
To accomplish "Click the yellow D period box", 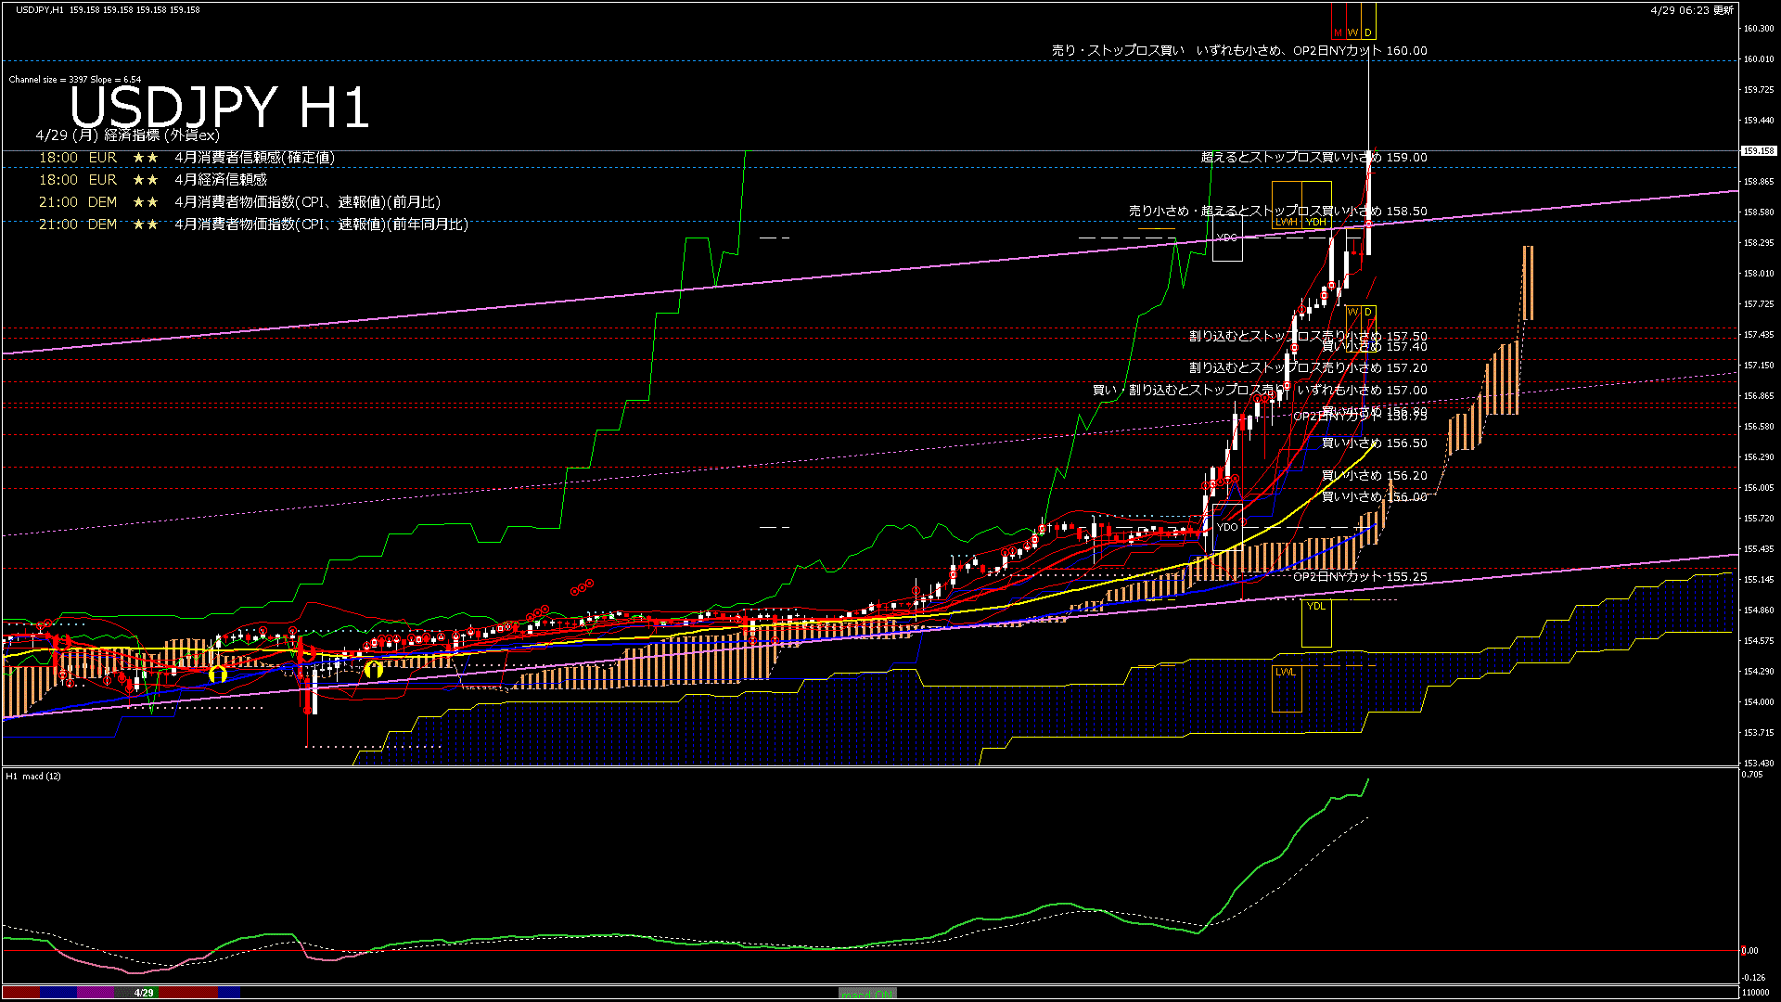I will click(1368, 32).
